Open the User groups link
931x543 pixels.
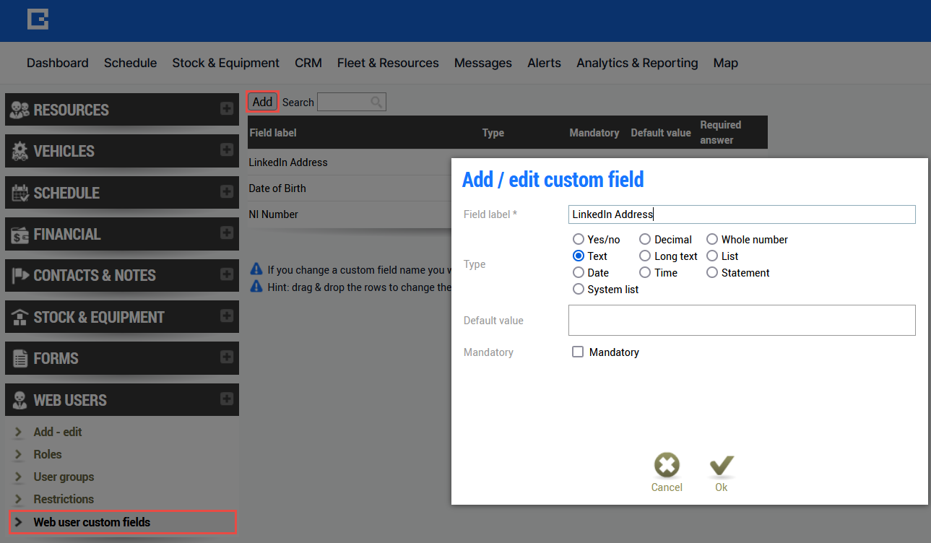point(64,477)
